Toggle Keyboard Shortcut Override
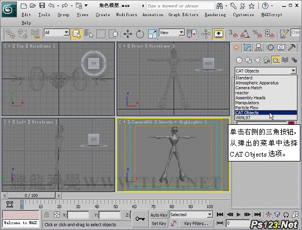Screen dimensions: 302x230 [x=218, y=34]
